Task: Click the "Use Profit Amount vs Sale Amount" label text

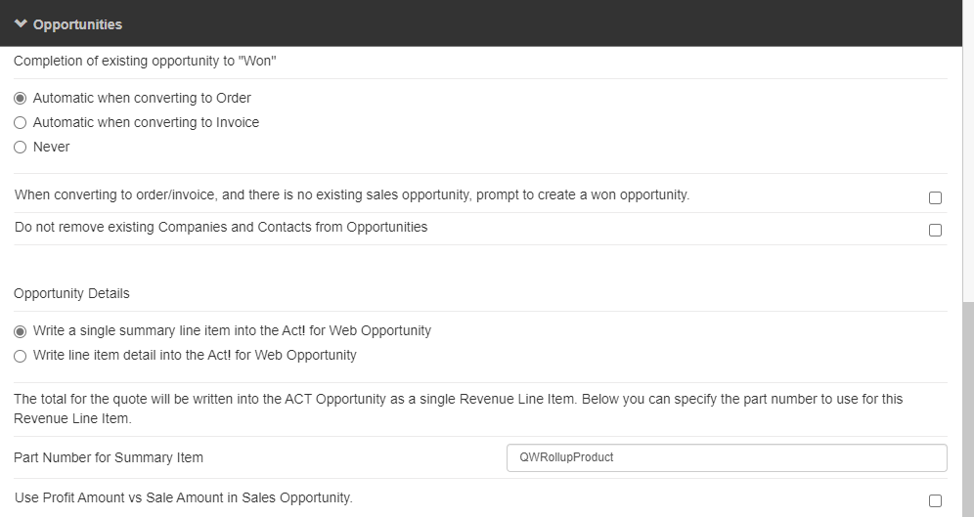Action: [183, 497]
